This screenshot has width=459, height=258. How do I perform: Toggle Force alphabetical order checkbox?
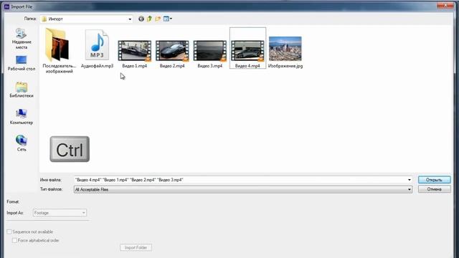click(x=14, y=240)
